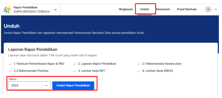Click the Rapor Pendidikan sun logo
The image size is (222, 98).
click(x=8, y=10)
